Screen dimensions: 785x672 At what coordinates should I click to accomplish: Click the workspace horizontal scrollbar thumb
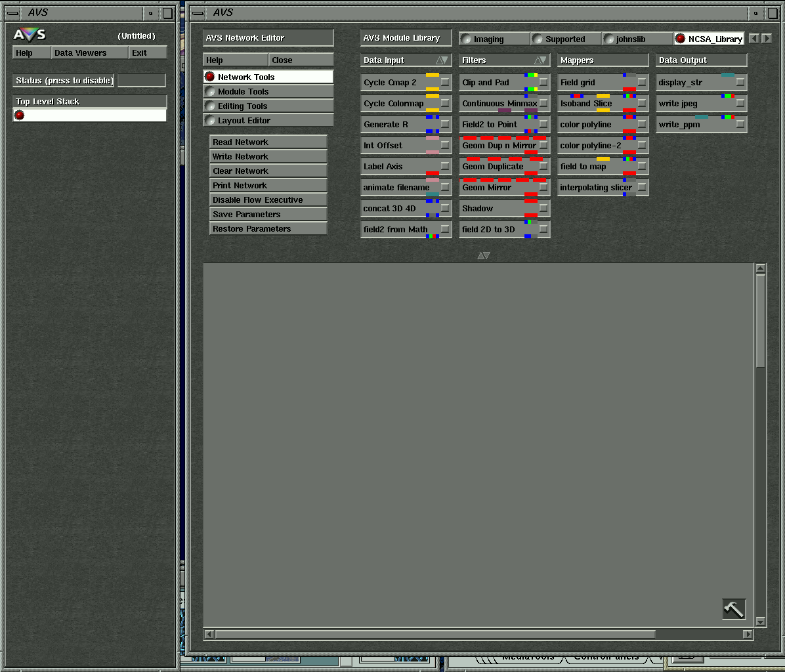click(x=435, y=634)
